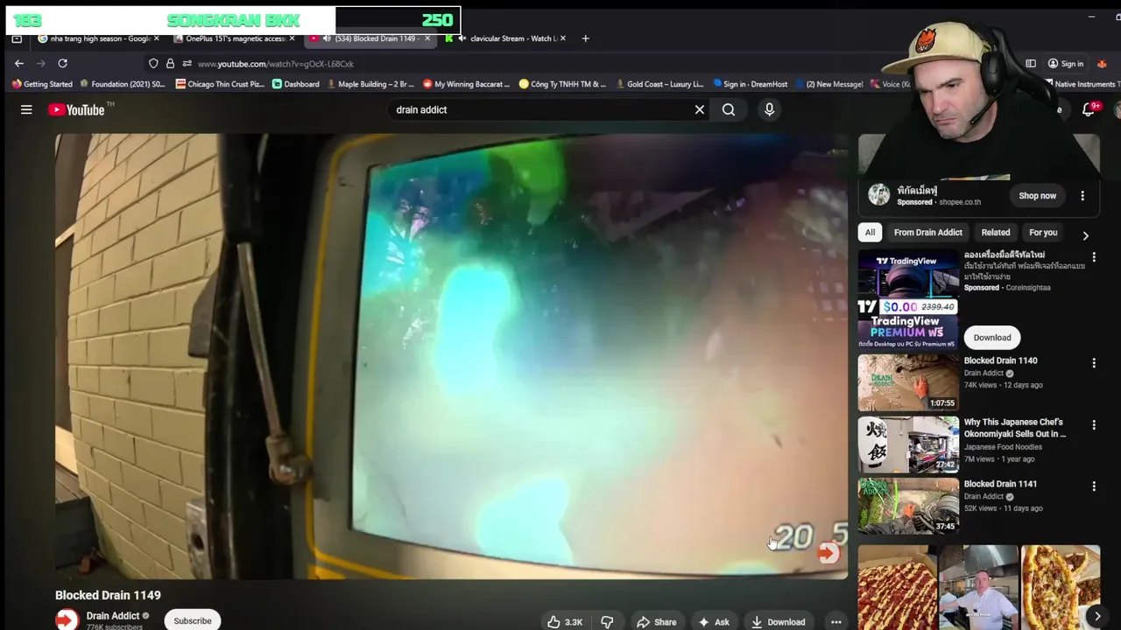Click the browser URL address bar
The height and width of the screenshot is (630, 1121).
click(525, 63)
